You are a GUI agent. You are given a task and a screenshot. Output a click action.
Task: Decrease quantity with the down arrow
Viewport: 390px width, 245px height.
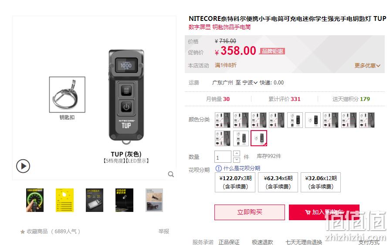pyautogui.click(x=237, y=160)
